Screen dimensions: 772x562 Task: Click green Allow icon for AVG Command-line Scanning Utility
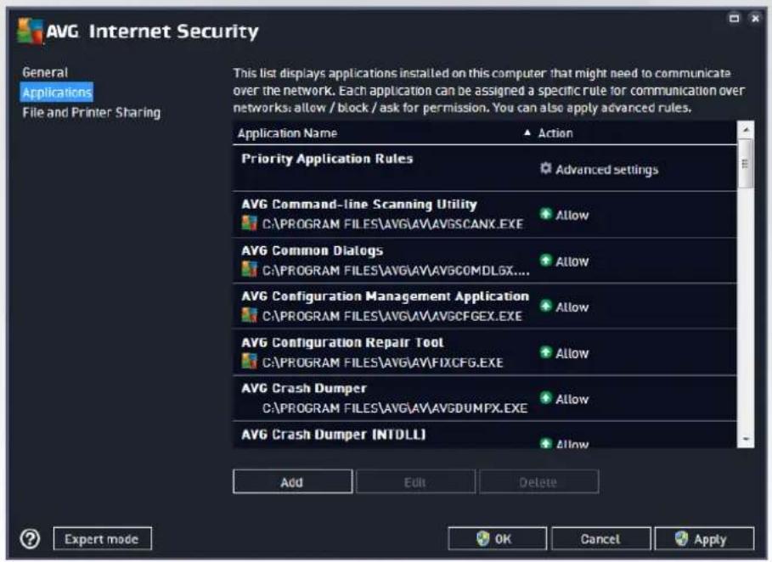tap(545, 214)
